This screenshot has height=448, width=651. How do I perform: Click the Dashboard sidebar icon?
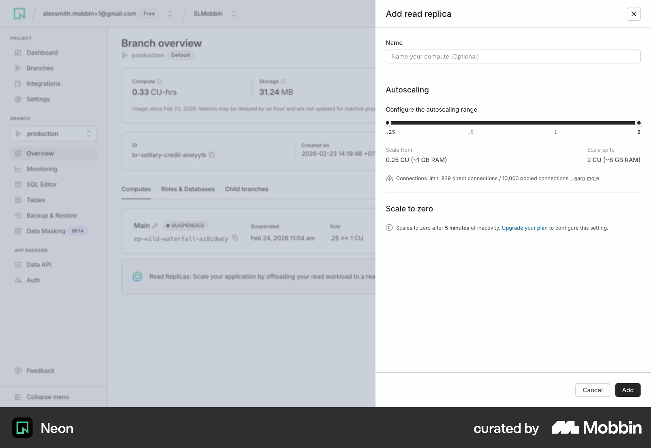click(x=18, y=53)
